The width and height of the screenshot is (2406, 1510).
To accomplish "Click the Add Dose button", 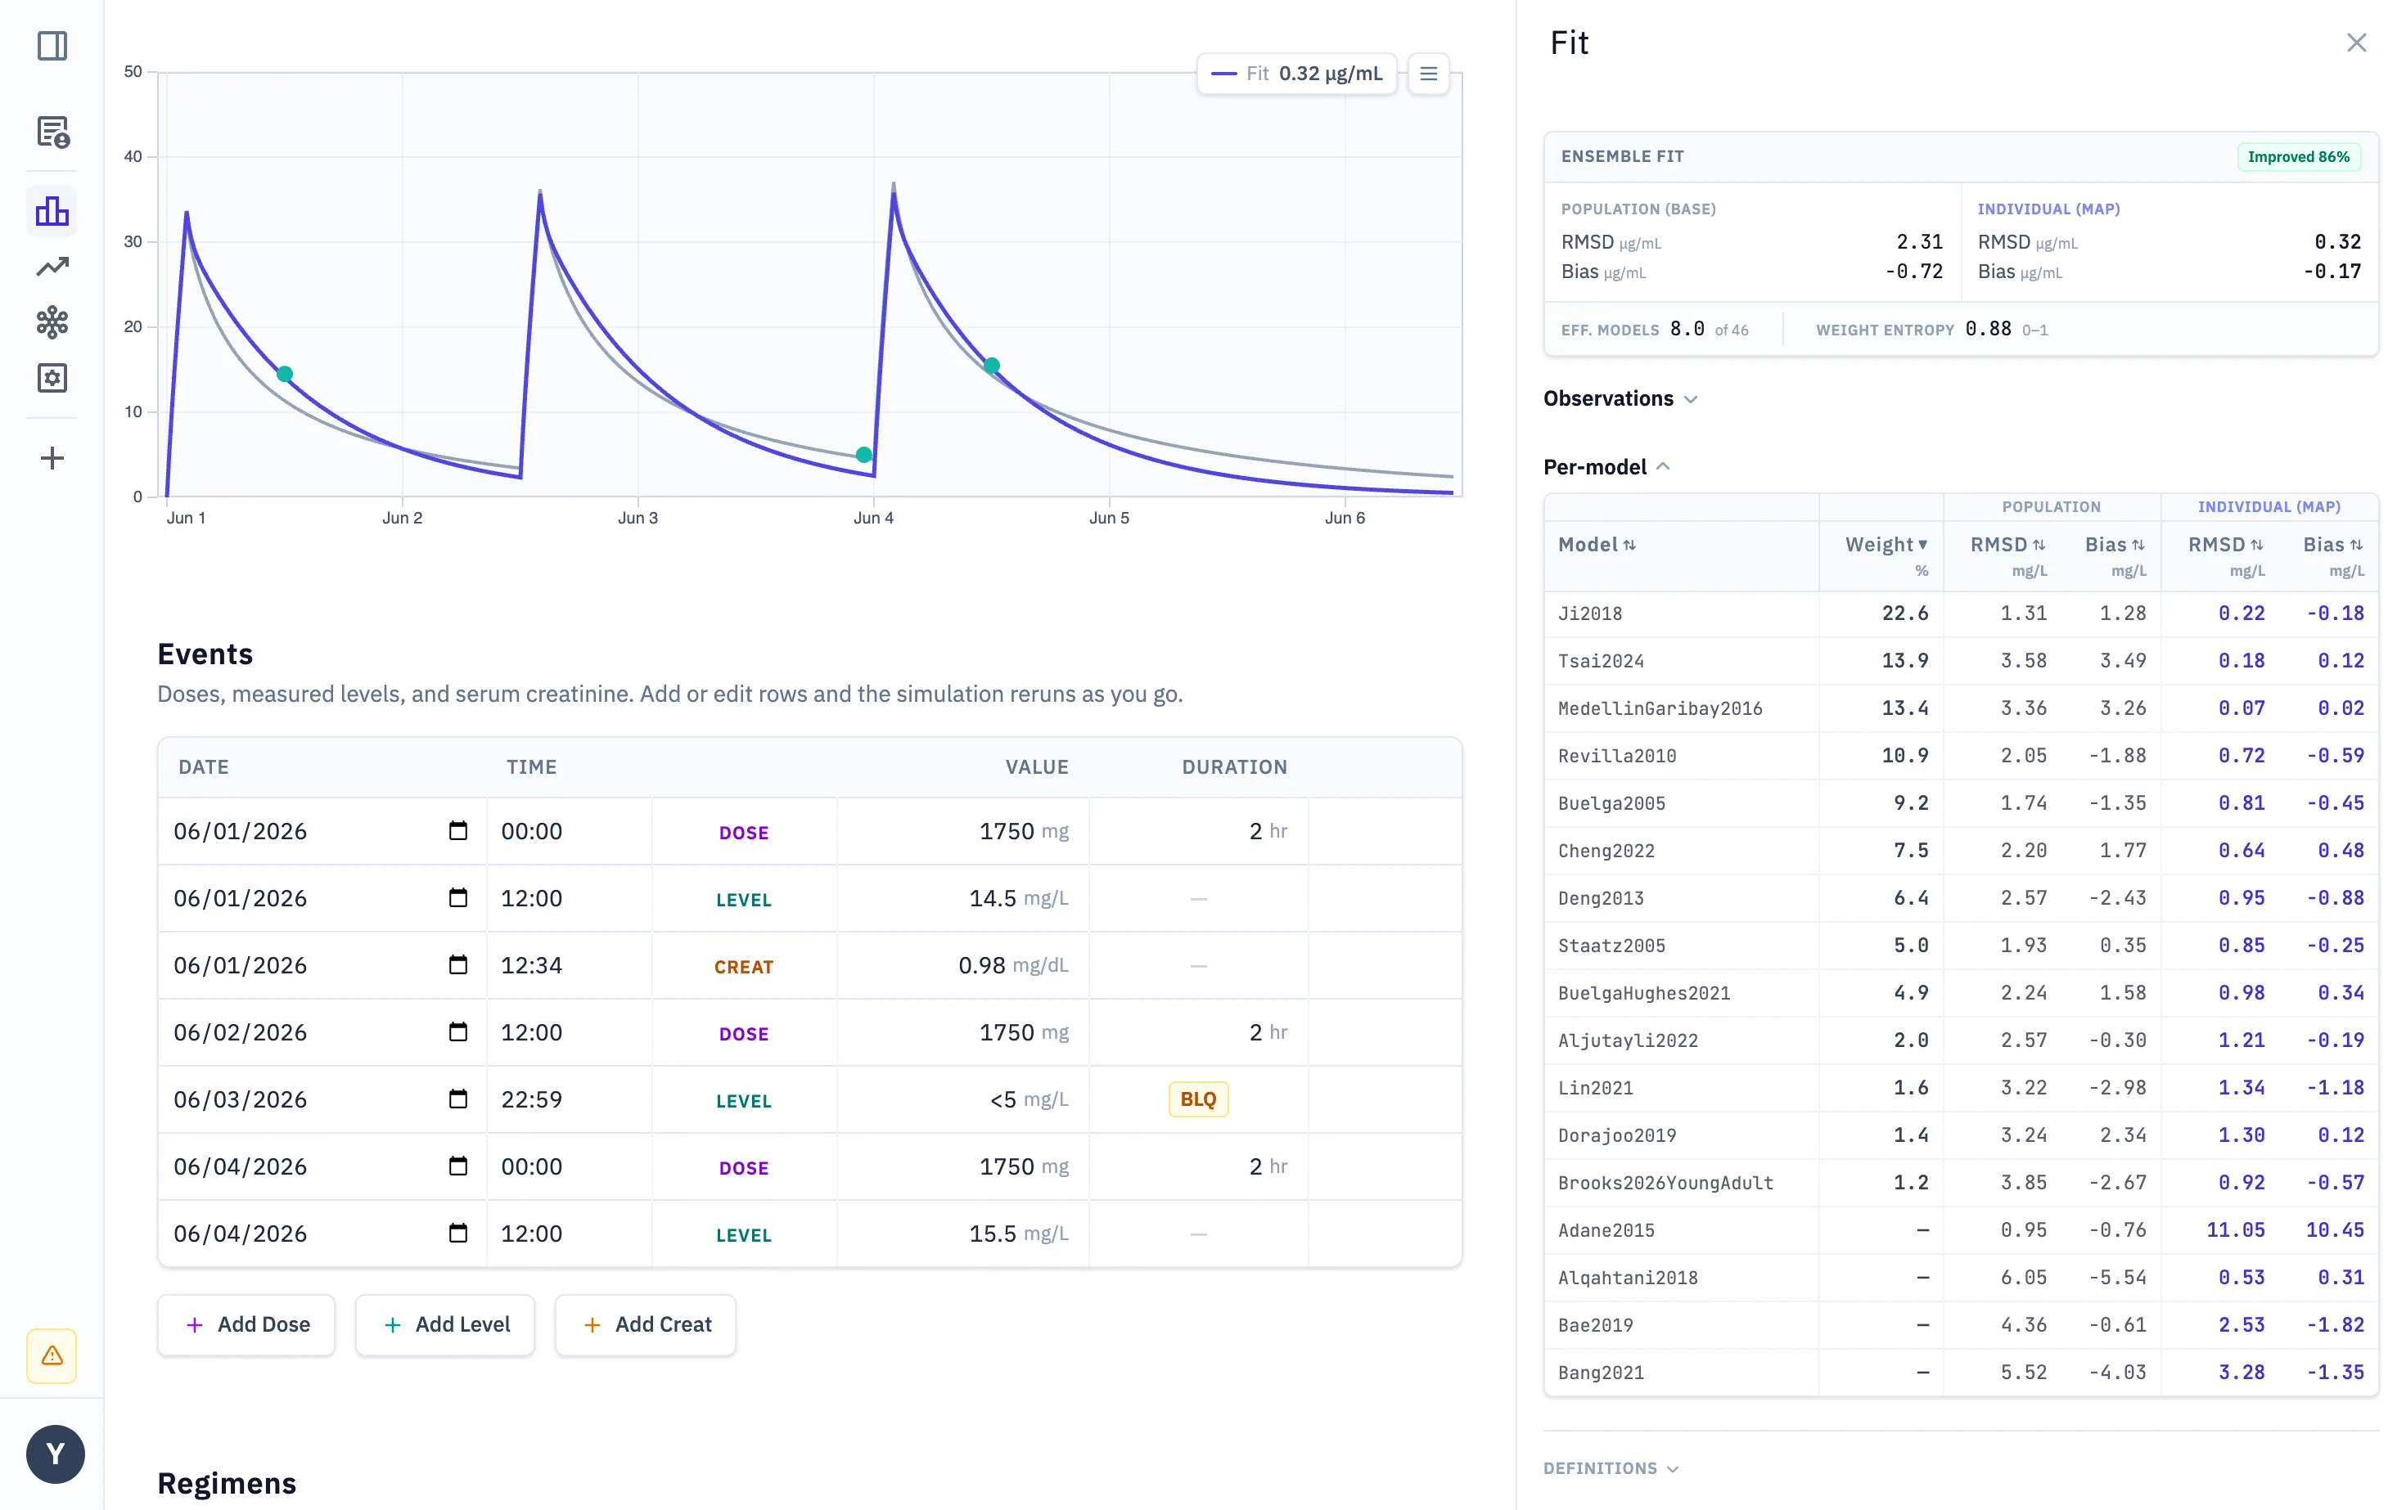I will tap(246, 1324).
